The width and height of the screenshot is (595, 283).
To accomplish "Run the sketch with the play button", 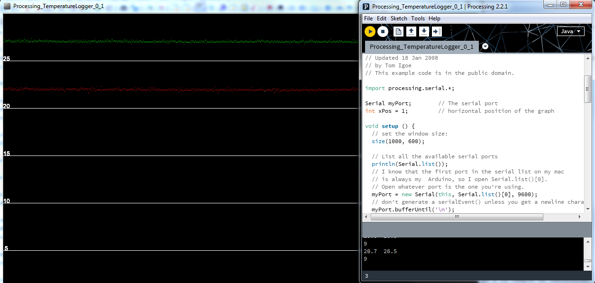I will [370, 31].
